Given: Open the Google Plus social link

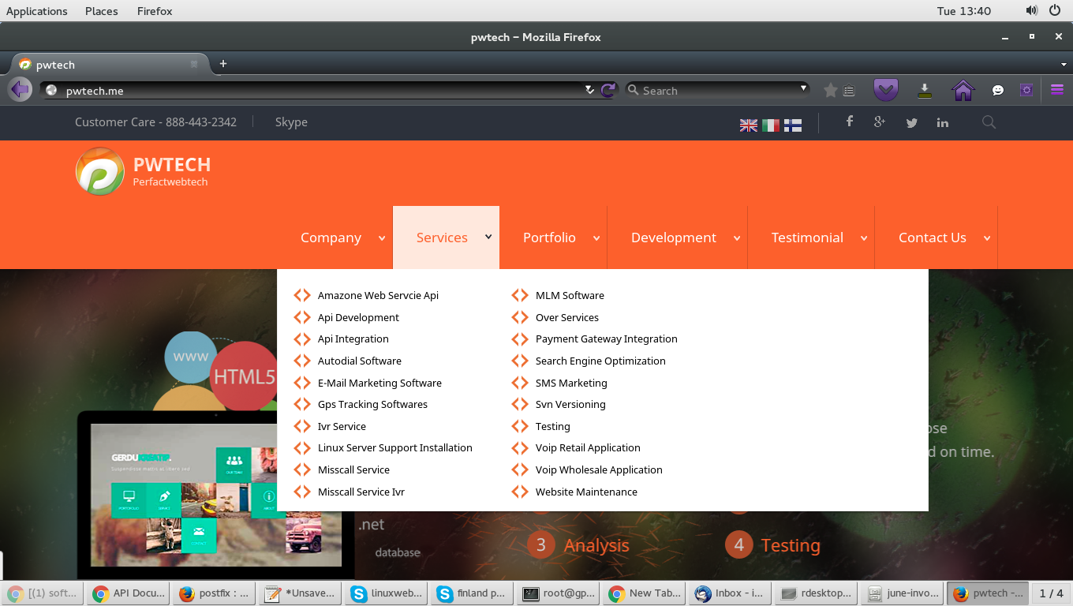Looking at the screenshot, I should coord(880,122).
